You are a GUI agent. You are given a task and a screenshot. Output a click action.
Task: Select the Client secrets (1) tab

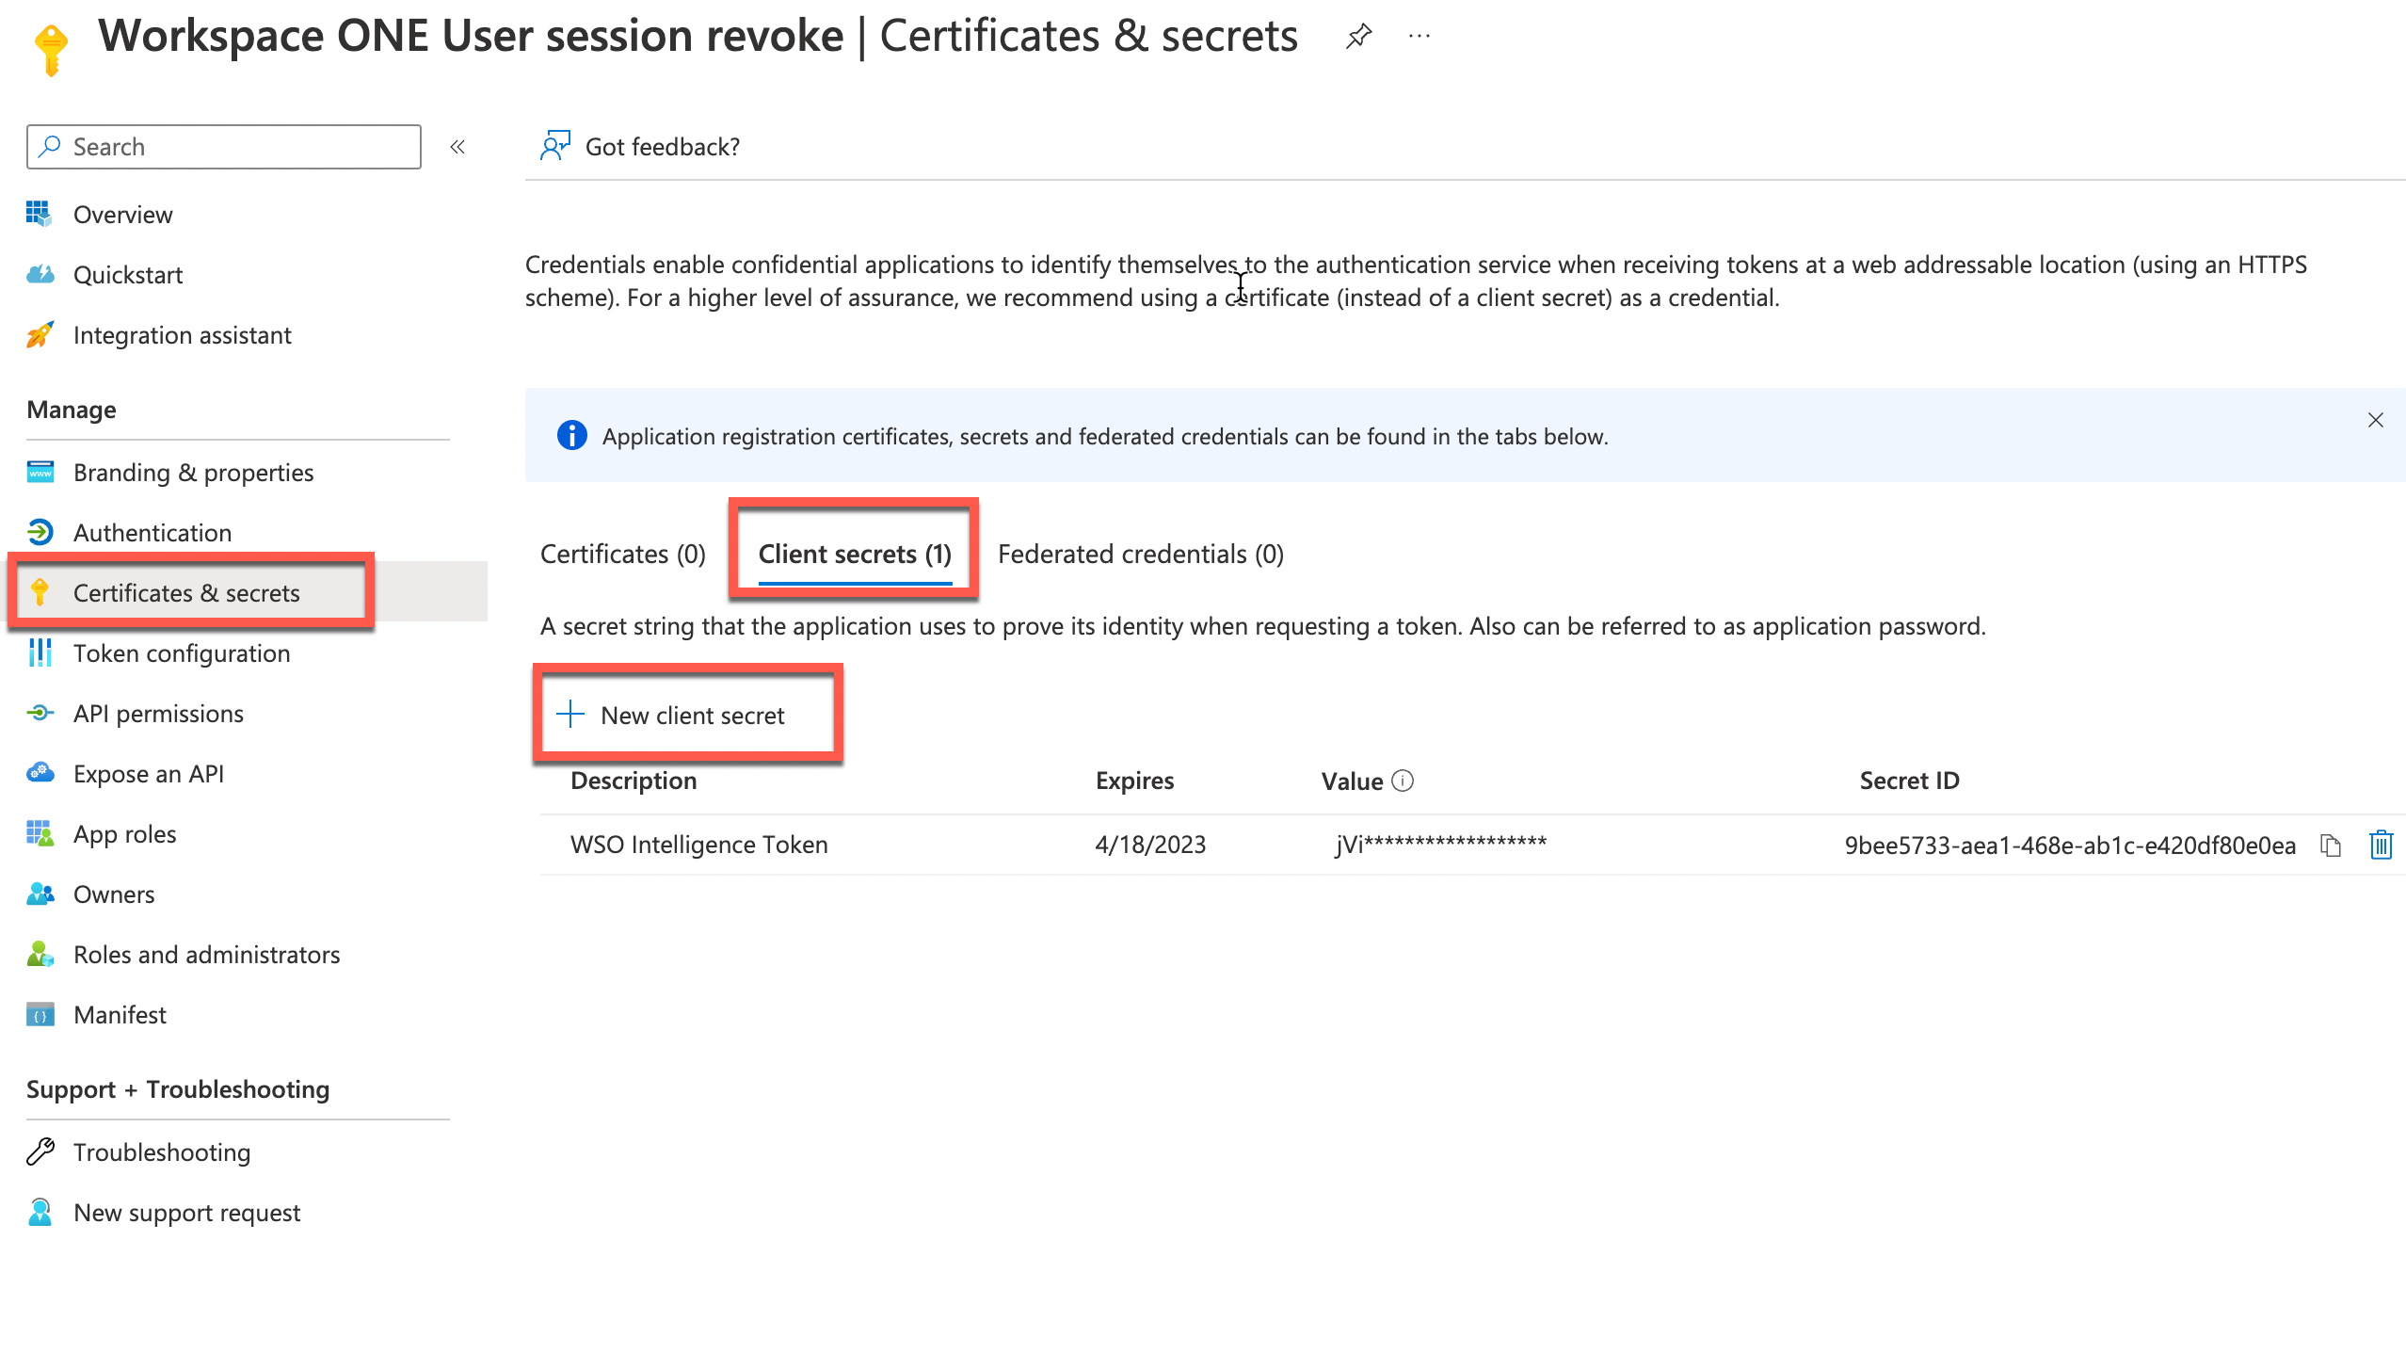click(855, 555)
